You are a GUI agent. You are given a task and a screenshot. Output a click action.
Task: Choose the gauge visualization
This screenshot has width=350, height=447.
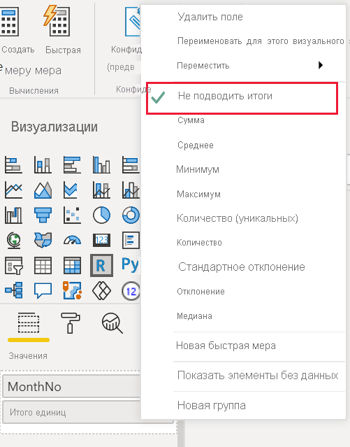(x=72, y=241)
